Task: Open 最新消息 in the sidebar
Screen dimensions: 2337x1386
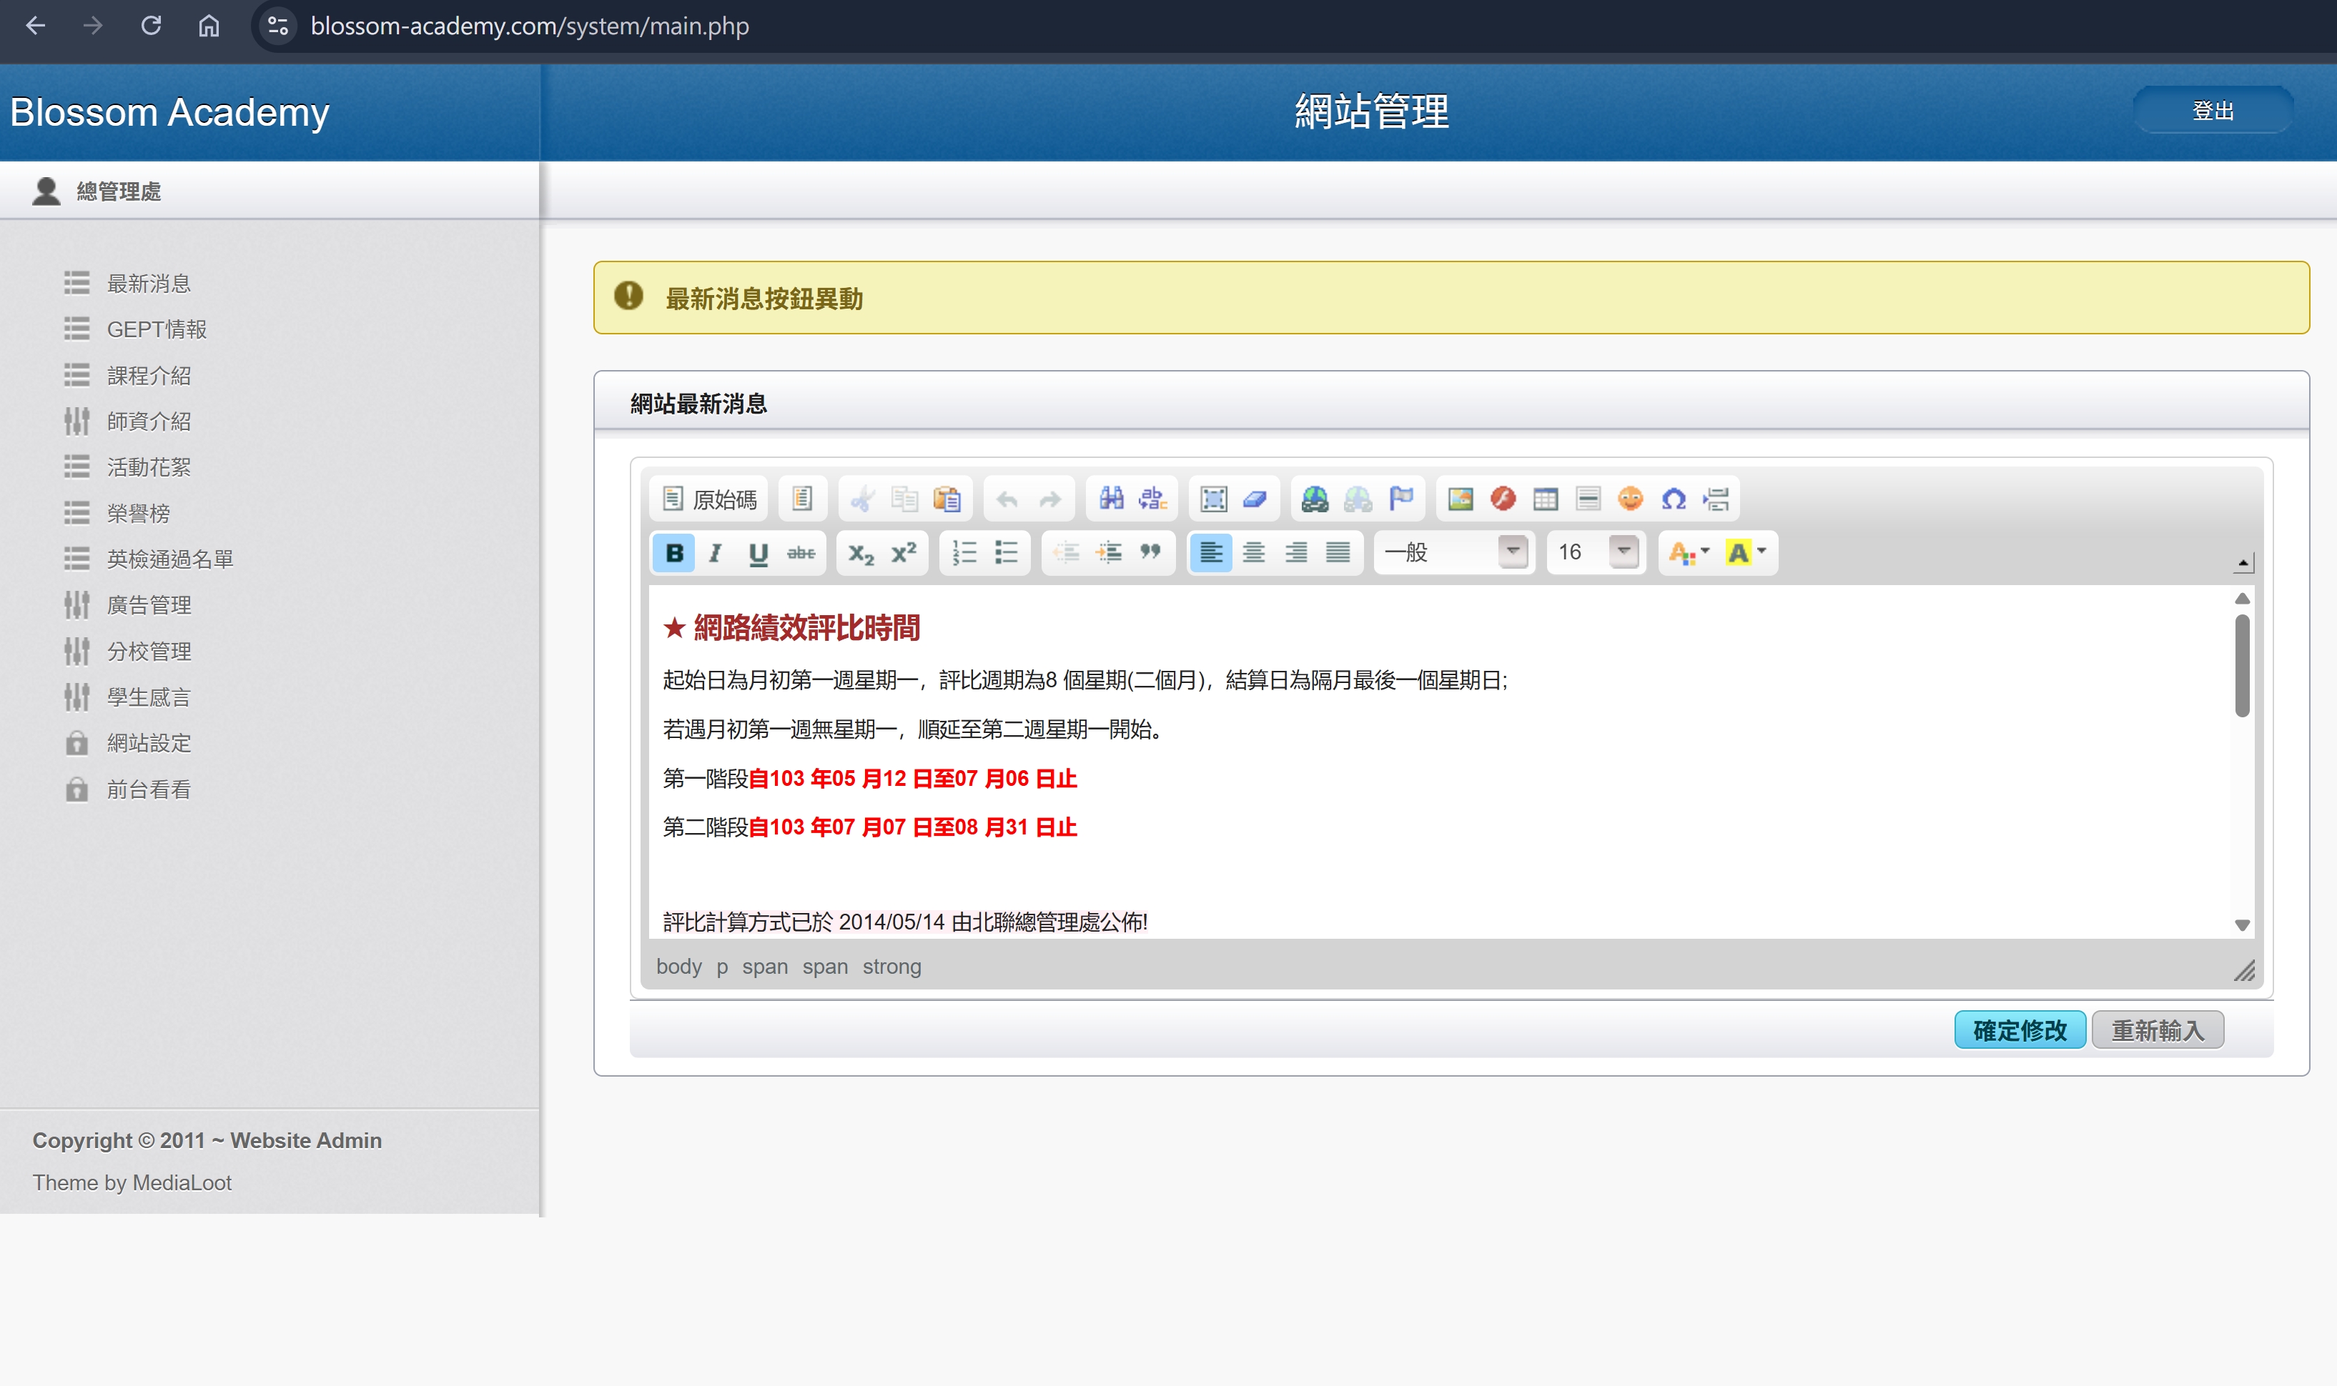Action: (x=149, y=283)
